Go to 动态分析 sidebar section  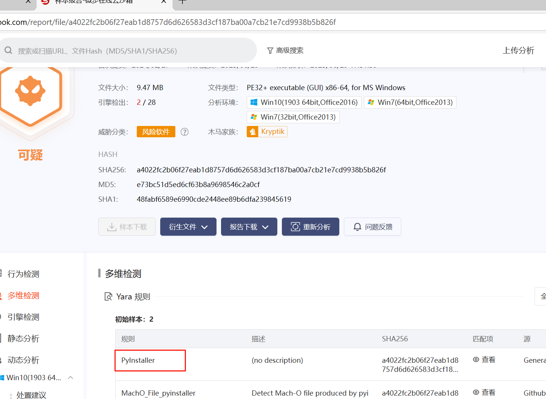(x=23, y=360)
